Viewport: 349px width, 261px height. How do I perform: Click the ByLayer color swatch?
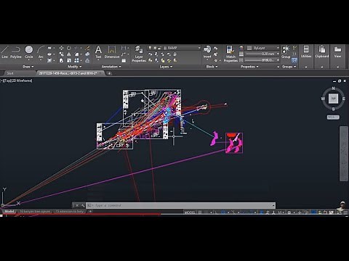tap(249, 48)
